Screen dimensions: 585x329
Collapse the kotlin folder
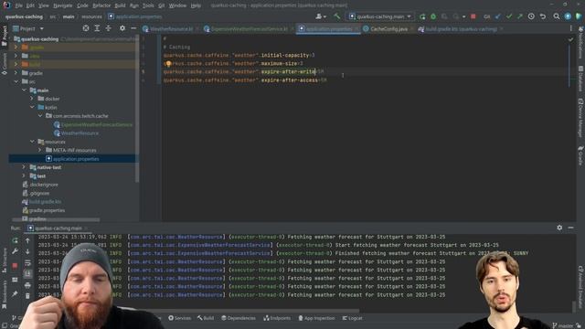pos(32,108)
